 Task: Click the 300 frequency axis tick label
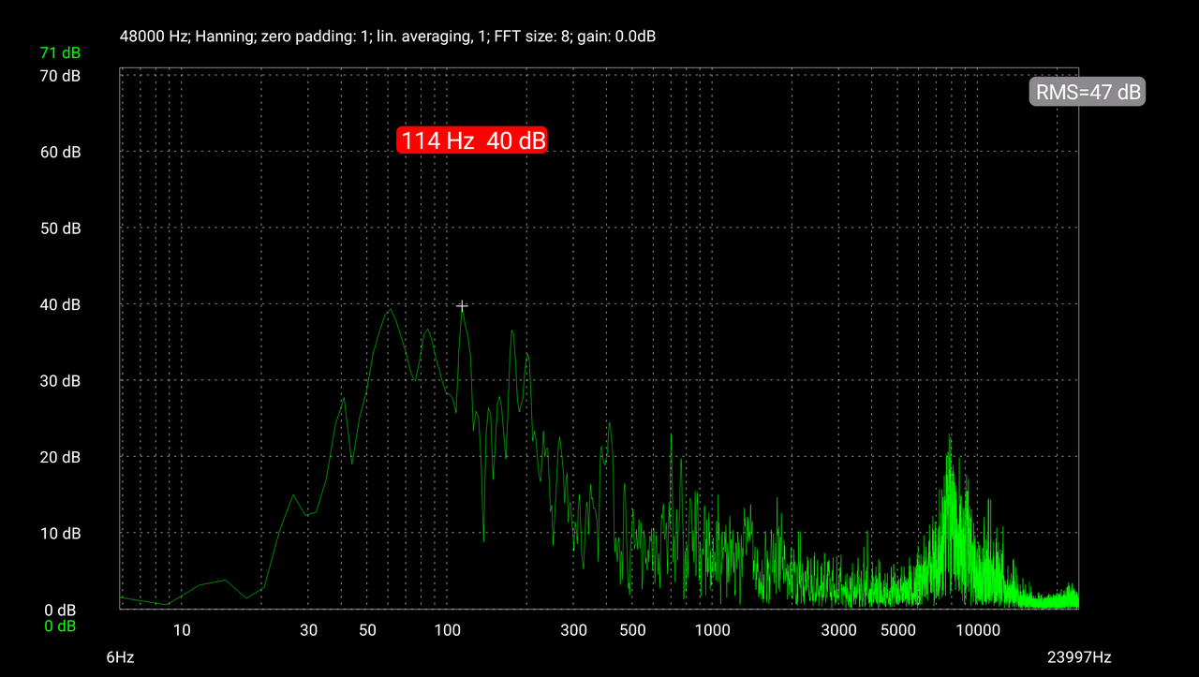[573, 630]
